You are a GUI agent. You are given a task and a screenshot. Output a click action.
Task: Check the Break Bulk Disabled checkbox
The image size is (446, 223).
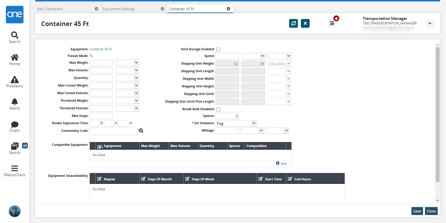tap(218, 109)
